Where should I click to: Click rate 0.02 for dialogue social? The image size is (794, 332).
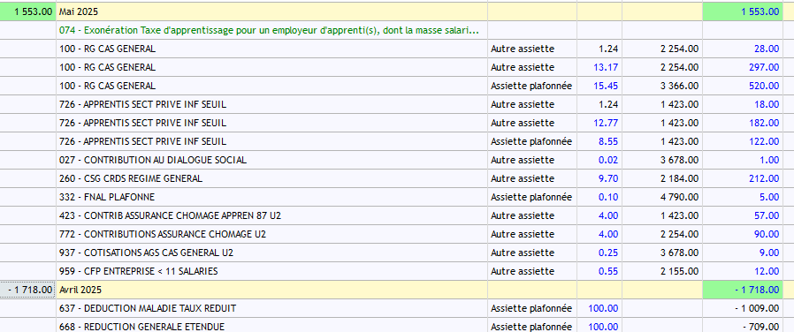(608, 160)
